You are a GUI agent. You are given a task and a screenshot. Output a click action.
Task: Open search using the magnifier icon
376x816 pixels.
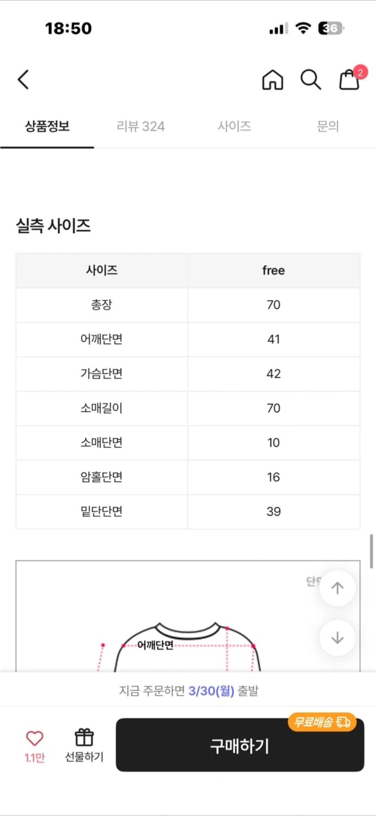[310, 79]
